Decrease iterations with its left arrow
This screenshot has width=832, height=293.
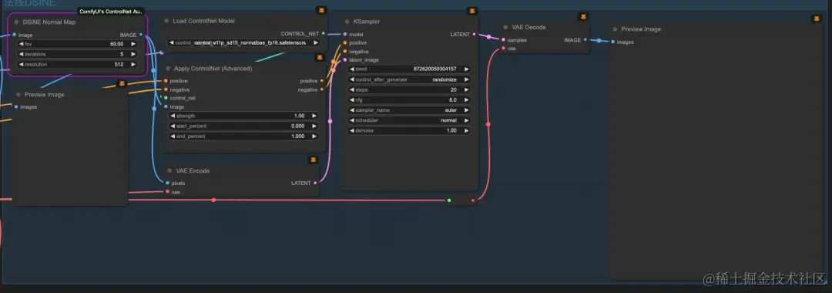coord(22,54)
